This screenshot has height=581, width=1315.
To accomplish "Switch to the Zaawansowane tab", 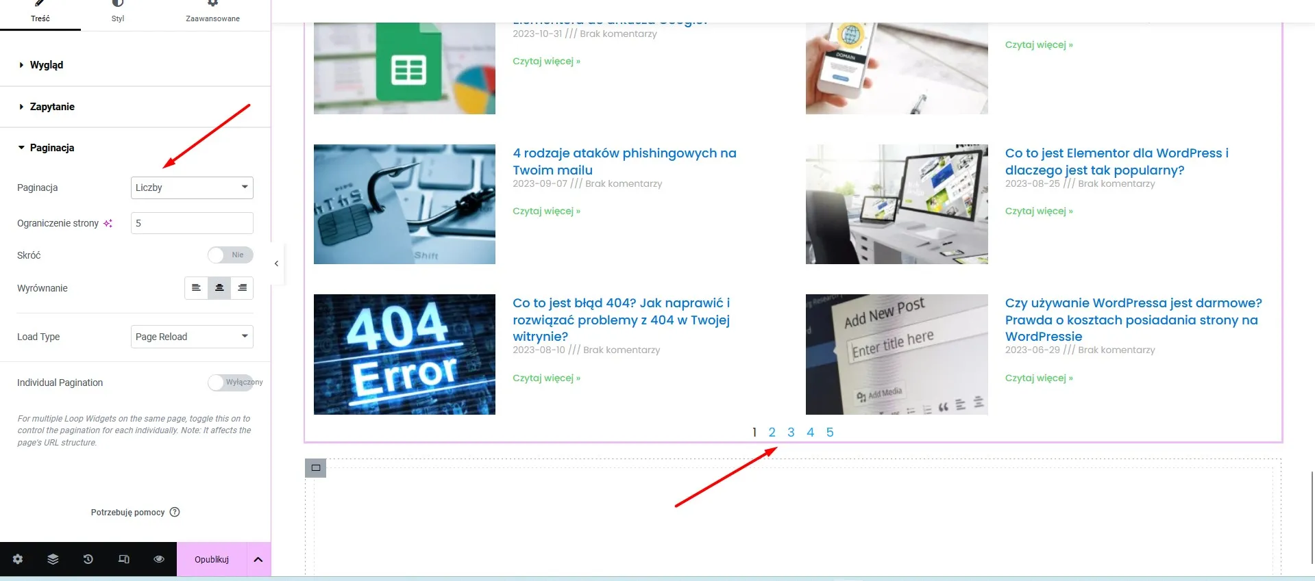I will point(212,14).
